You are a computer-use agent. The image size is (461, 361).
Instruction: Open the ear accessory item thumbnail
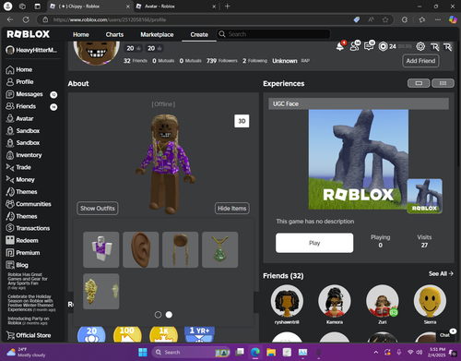[141, 249]
